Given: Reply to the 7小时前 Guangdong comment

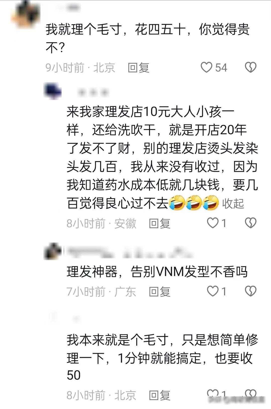Looking at the screenshot, I should [x=160, y=291].
